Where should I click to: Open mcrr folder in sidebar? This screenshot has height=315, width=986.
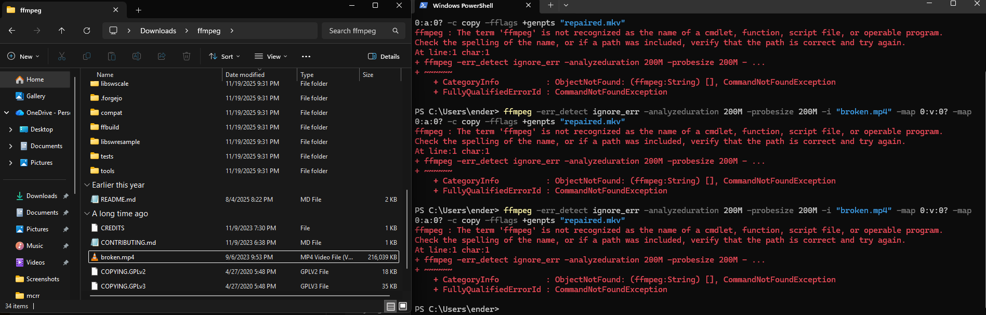33,295
